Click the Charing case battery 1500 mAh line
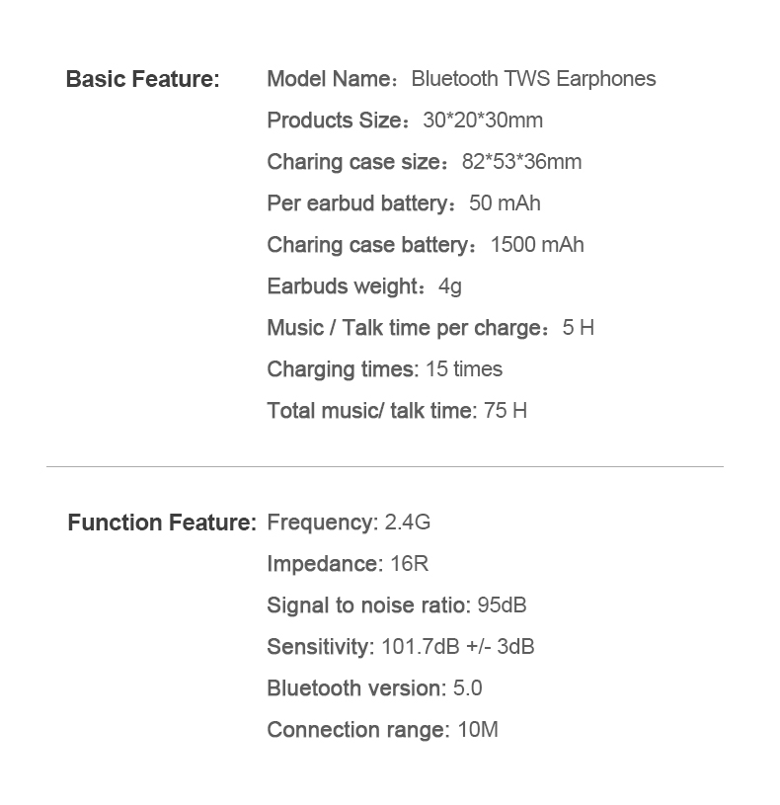 [x=426, y=245]
